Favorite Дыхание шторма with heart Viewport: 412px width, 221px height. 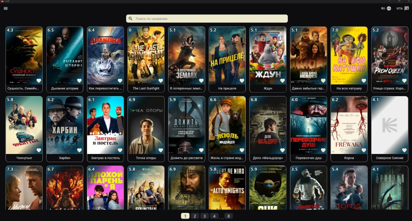(79, 81)
